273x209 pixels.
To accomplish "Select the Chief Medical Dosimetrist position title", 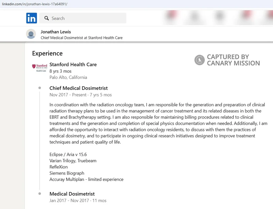I will pos(78,88).
